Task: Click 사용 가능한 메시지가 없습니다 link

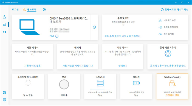Action: click(x=78, y=66)
